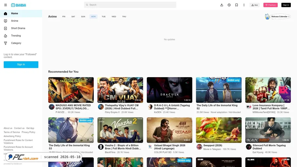Switch to the WED anime tab
Viewport: 297px width, 167px height.
click(x=114, y=17)
